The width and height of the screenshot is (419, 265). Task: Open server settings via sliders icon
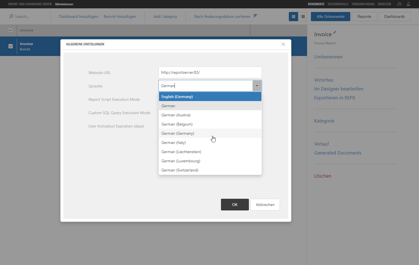[399, 4]
